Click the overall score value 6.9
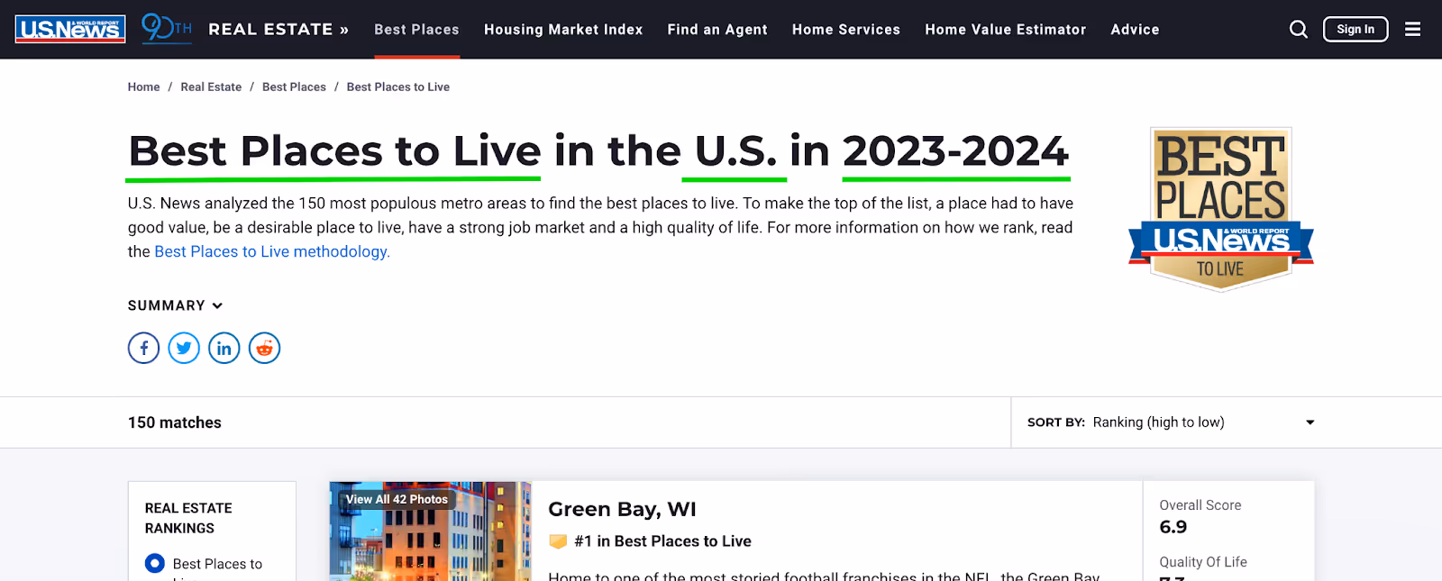This screenshot has width=1442, height=581. click(x=1173, y=527)
